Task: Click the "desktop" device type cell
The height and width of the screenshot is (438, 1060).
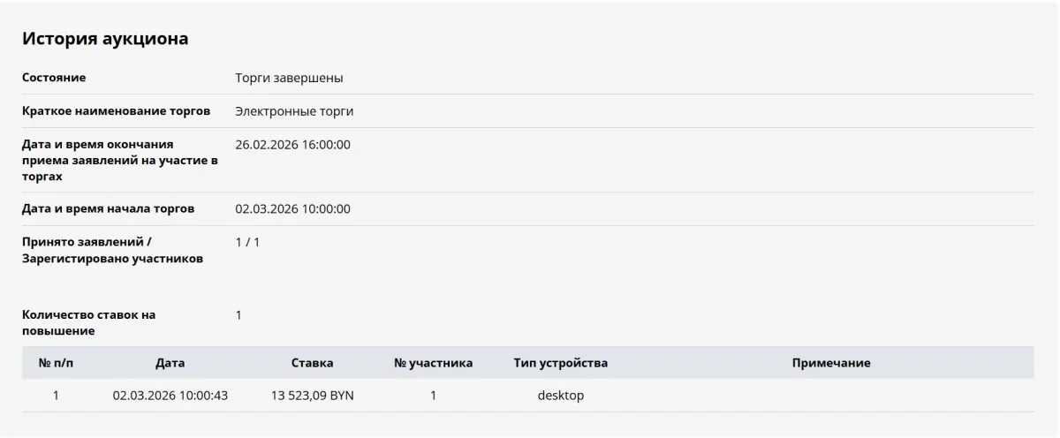Action: pyautogui.click(x=560, y=396)
